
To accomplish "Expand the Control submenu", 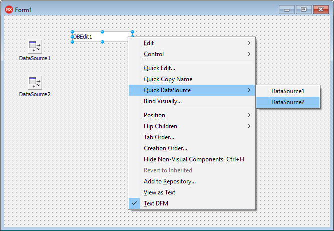I will (x=192, y=54).
